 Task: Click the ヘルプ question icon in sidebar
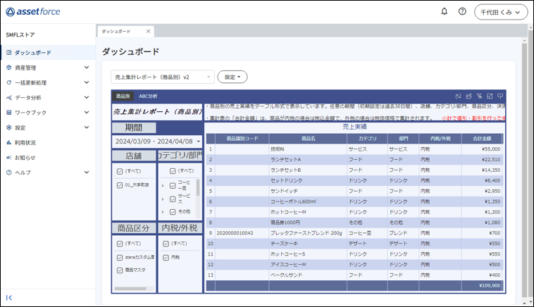click(x=9, y=173)
